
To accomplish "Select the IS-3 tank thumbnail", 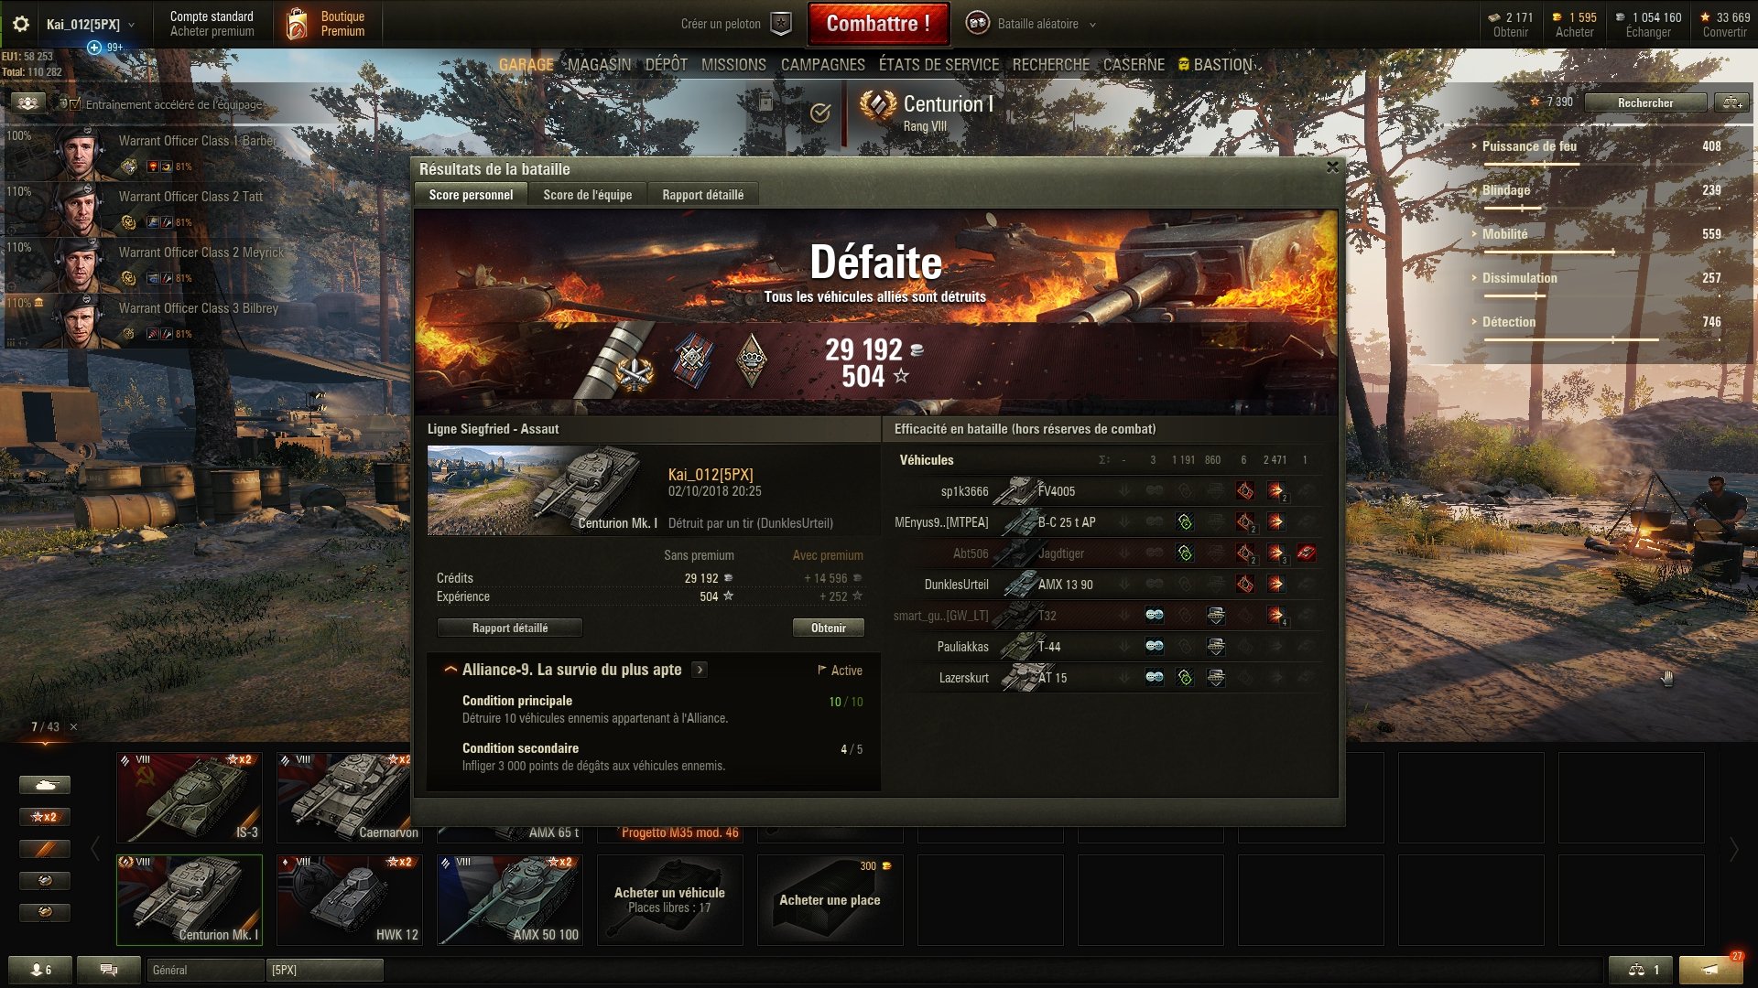I will [190, 797].
